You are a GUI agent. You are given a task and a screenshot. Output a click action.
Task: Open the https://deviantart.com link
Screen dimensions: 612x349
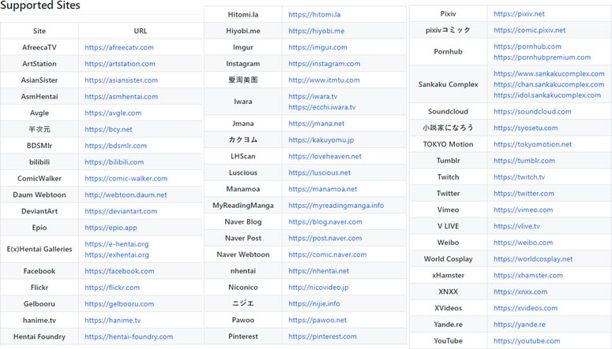click(121, 210)
